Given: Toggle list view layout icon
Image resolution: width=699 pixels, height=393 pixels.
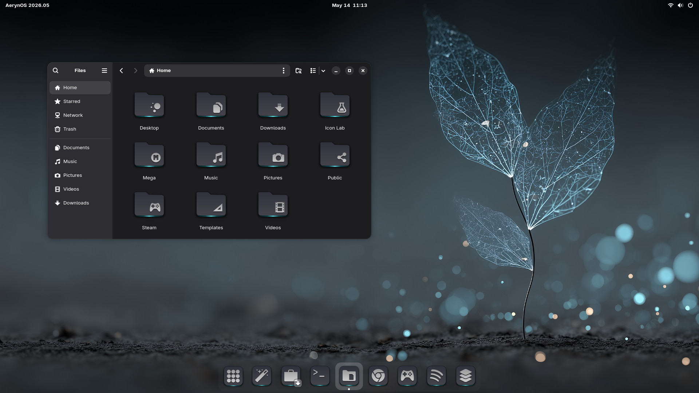Looking at the screenshot, I should (x=313, y=71).
